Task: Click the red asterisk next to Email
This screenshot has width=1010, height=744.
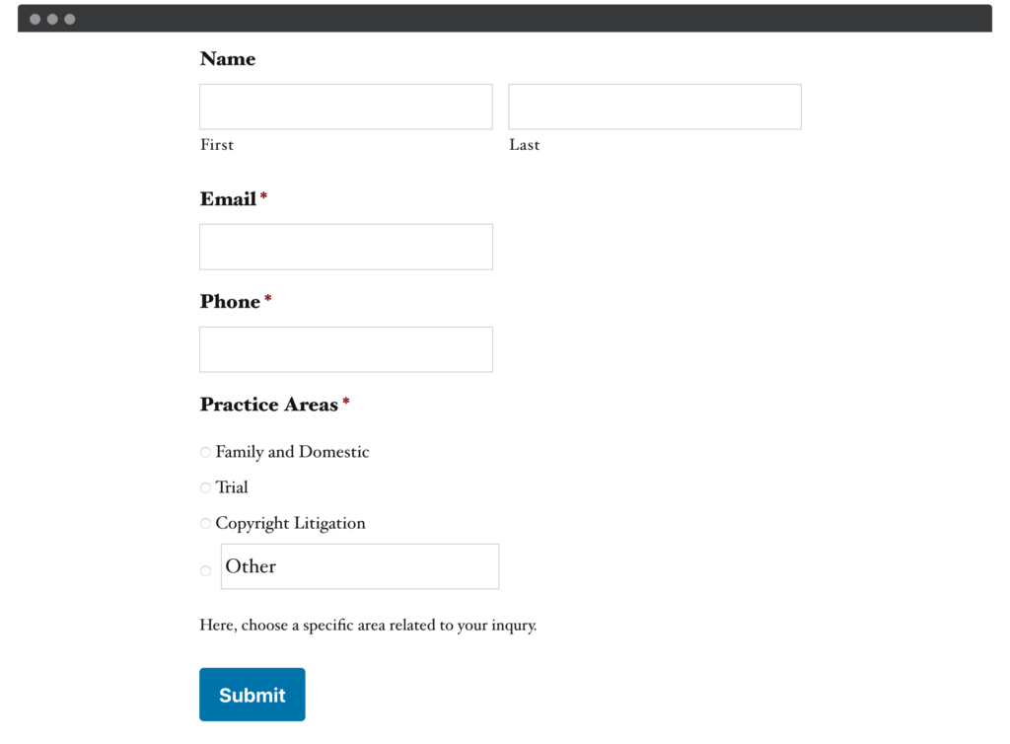Action: (263, 196)
